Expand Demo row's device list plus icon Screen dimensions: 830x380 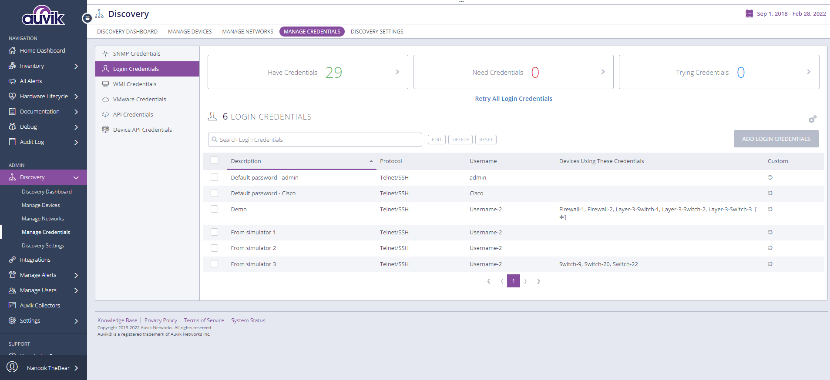tap(562, 217)
